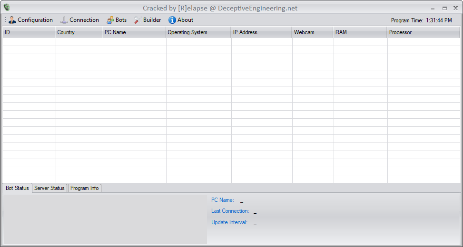Sort list by the ID column header
Image resolution: width=463 pixels, height=247 pixels.
(29, 32)
